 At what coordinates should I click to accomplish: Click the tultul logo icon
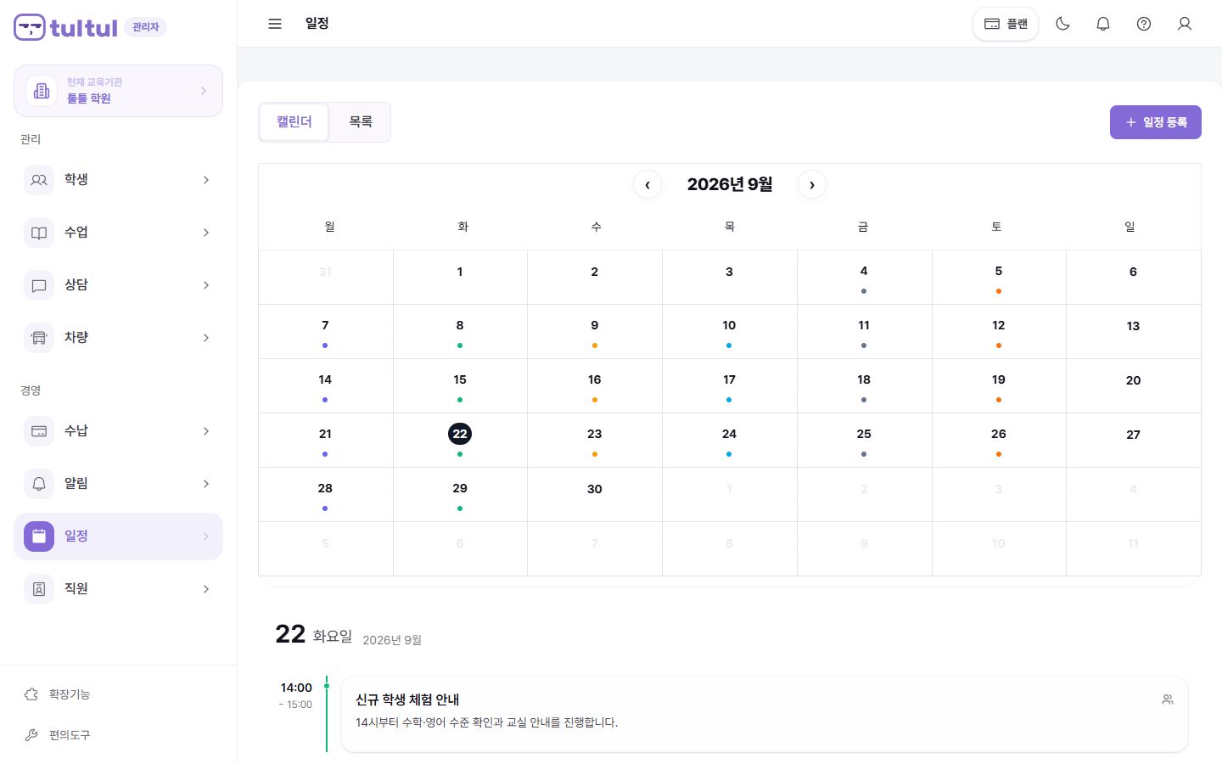30,27
